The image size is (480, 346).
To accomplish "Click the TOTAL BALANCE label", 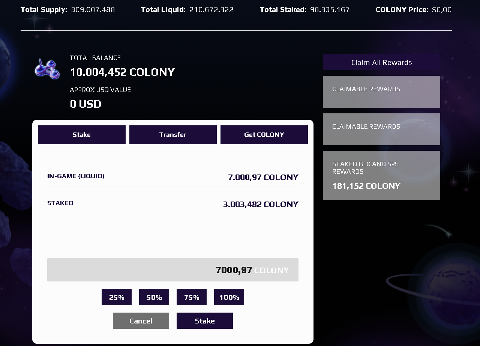I will tap(95, 58).
